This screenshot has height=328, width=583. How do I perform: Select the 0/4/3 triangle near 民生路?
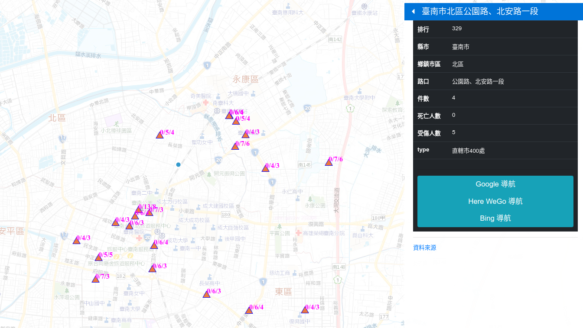coord(77,241)
